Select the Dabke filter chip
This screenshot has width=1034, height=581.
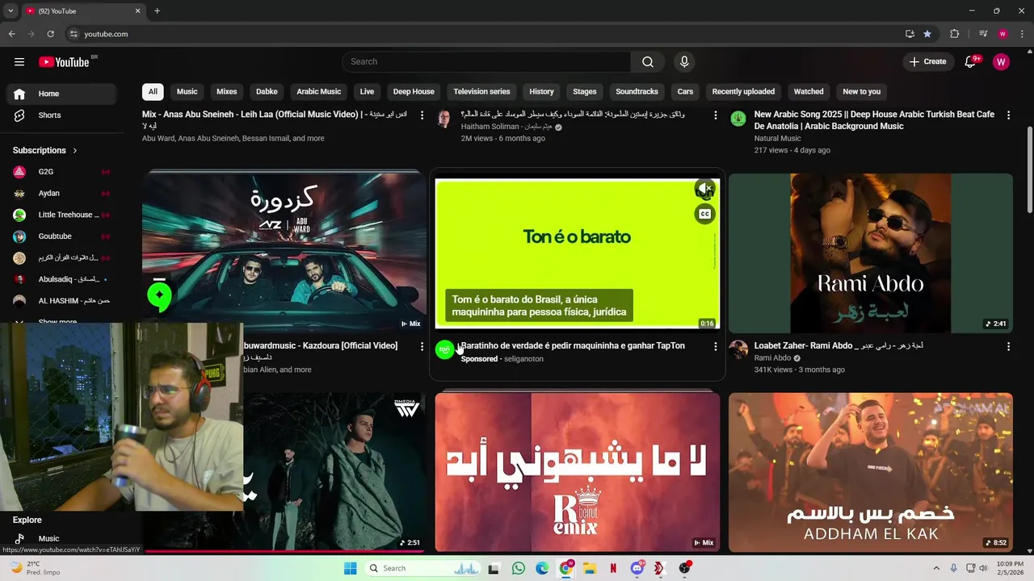tap(267, 91)
